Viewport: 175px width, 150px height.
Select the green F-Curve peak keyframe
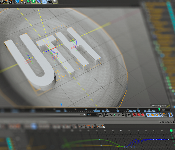pos(99,139)
